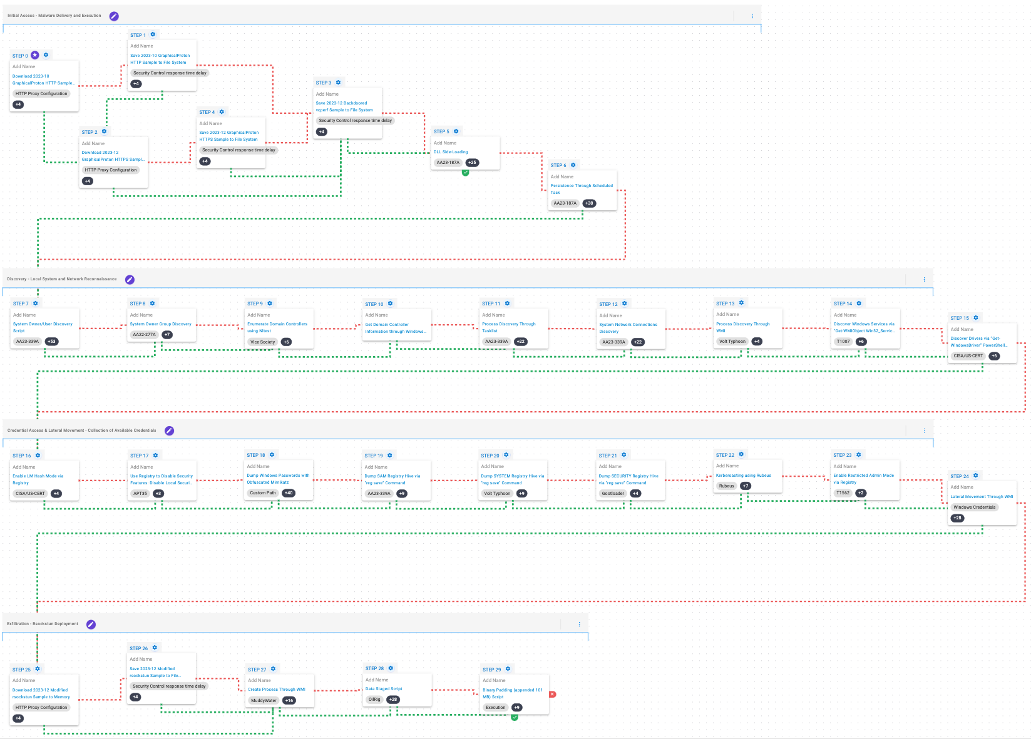Open the gear settings for STEP 5

(456, 131)
